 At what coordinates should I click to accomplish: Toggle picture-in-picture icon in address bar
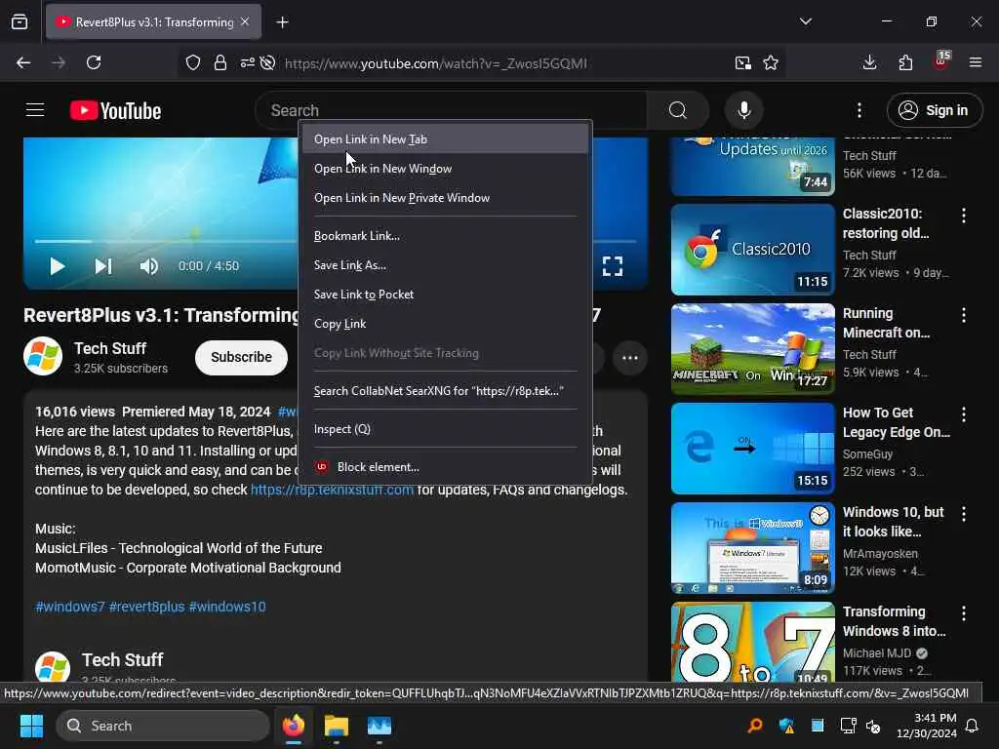pos(742,62)
